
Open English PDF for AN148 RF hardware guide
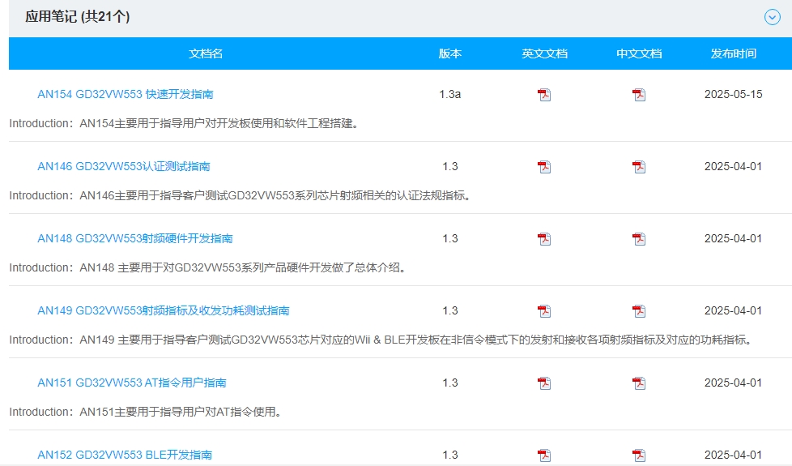click(544, 239)
